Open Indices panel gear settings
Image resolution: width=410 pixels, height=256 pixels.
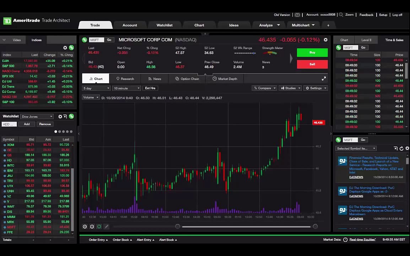tap(65, 48)
